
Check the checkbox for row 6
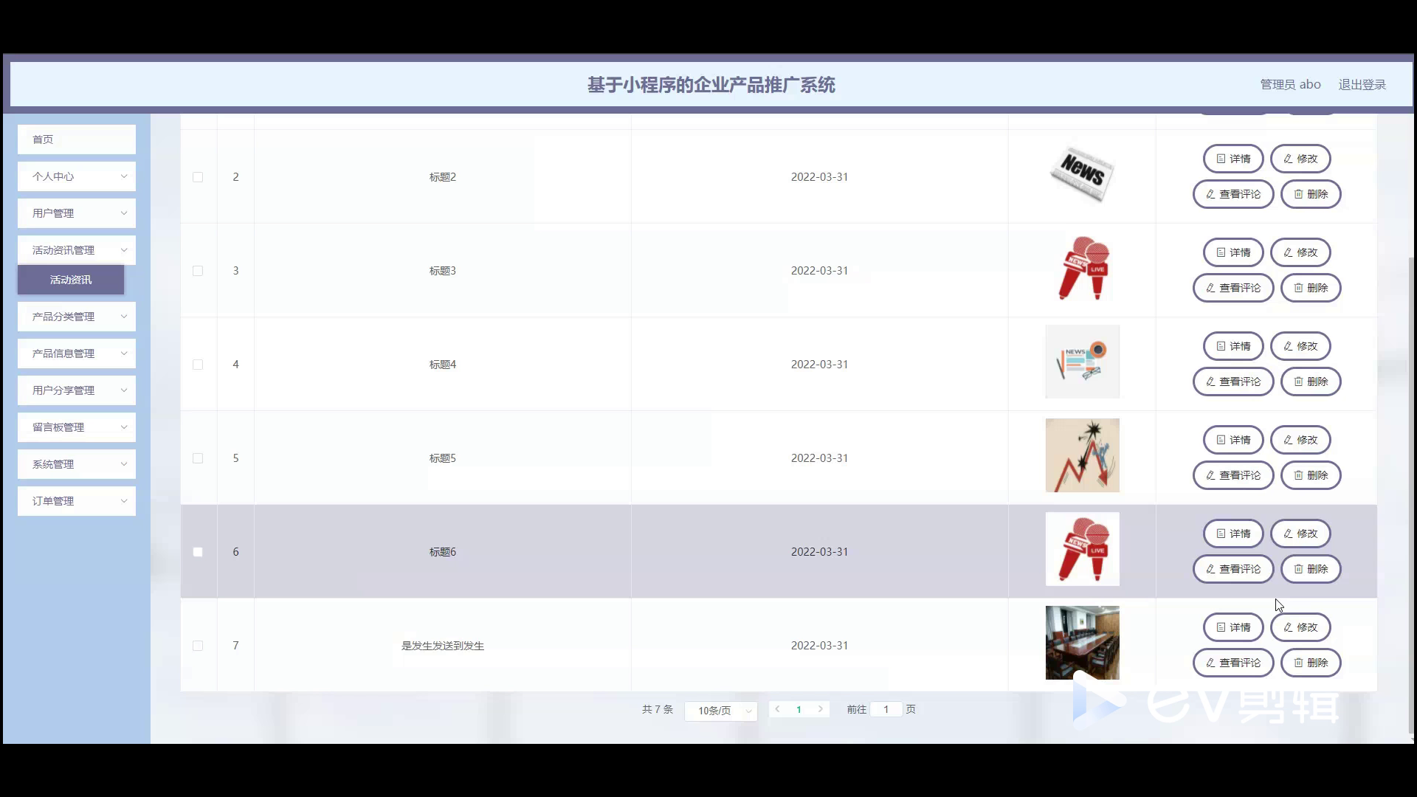198,552
